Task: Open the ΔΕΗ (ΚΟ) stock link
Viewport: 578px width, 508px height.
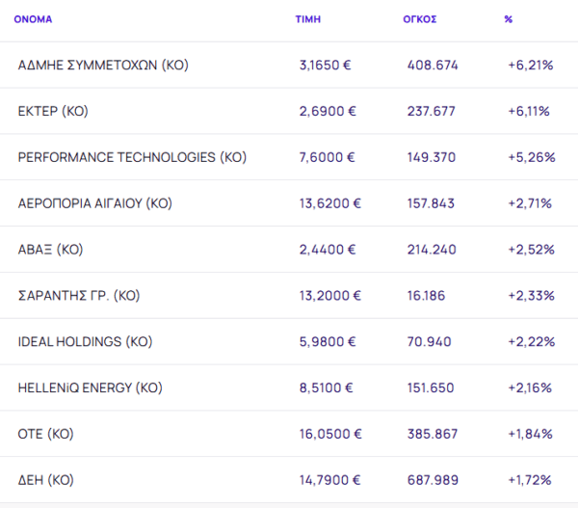Action: point(46,480)
